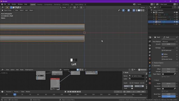Click the Blender logo icon in menu bar

(x=2, y=4)
